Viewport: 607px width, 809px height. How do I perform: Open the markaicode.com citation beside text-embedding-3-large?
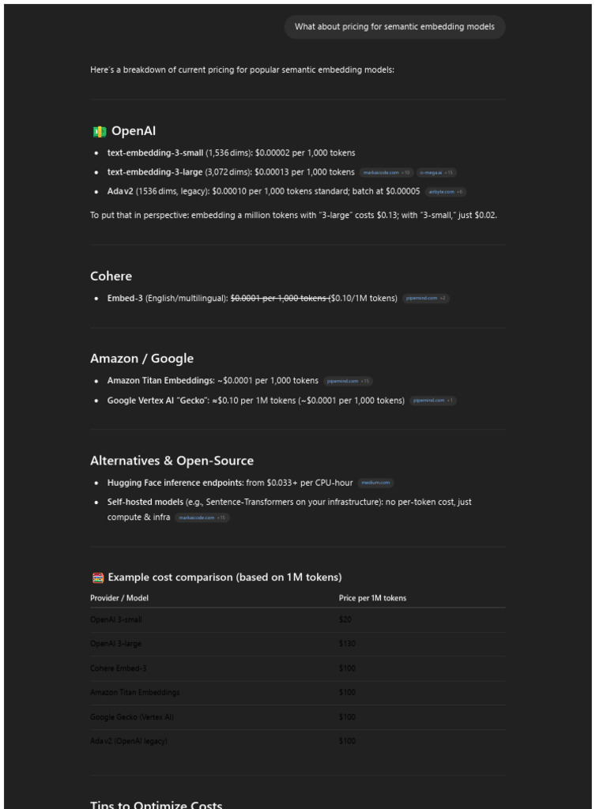386,172
